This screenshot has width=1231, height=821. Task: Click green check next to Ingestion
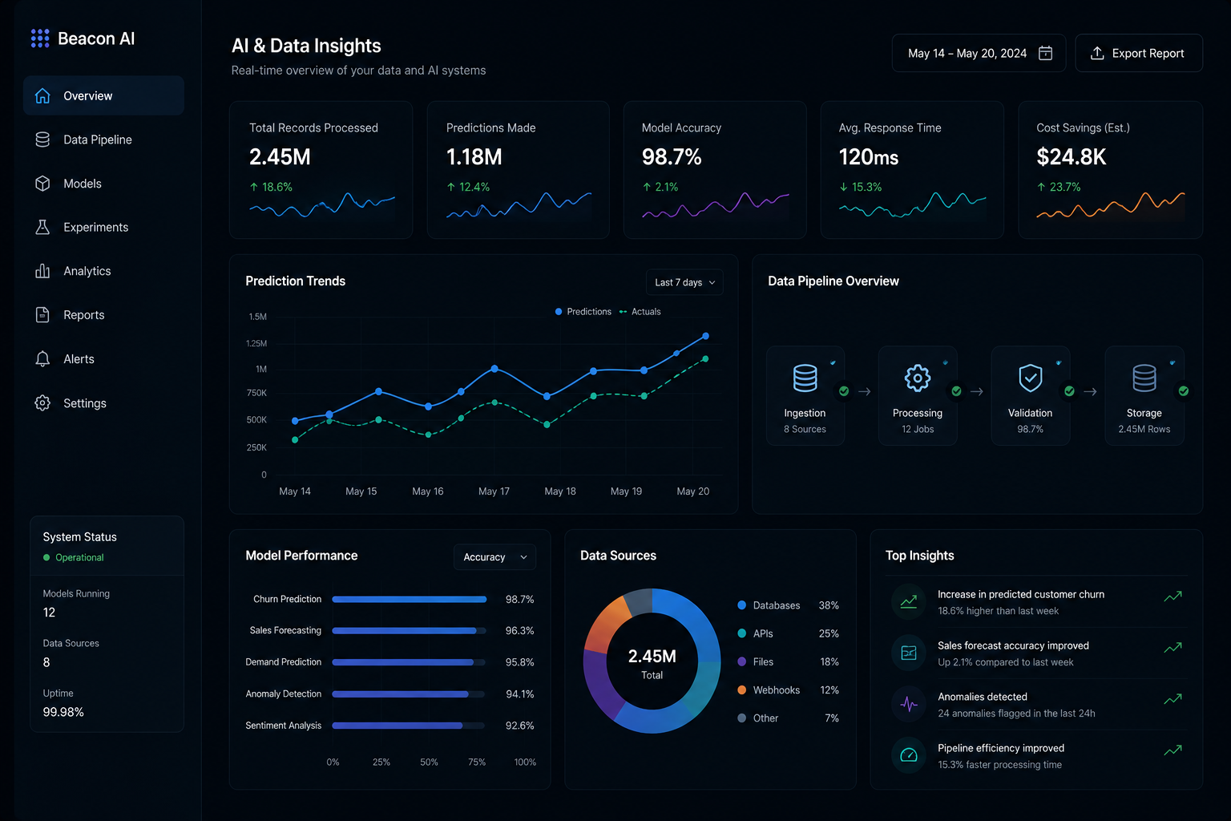[844, 391]
